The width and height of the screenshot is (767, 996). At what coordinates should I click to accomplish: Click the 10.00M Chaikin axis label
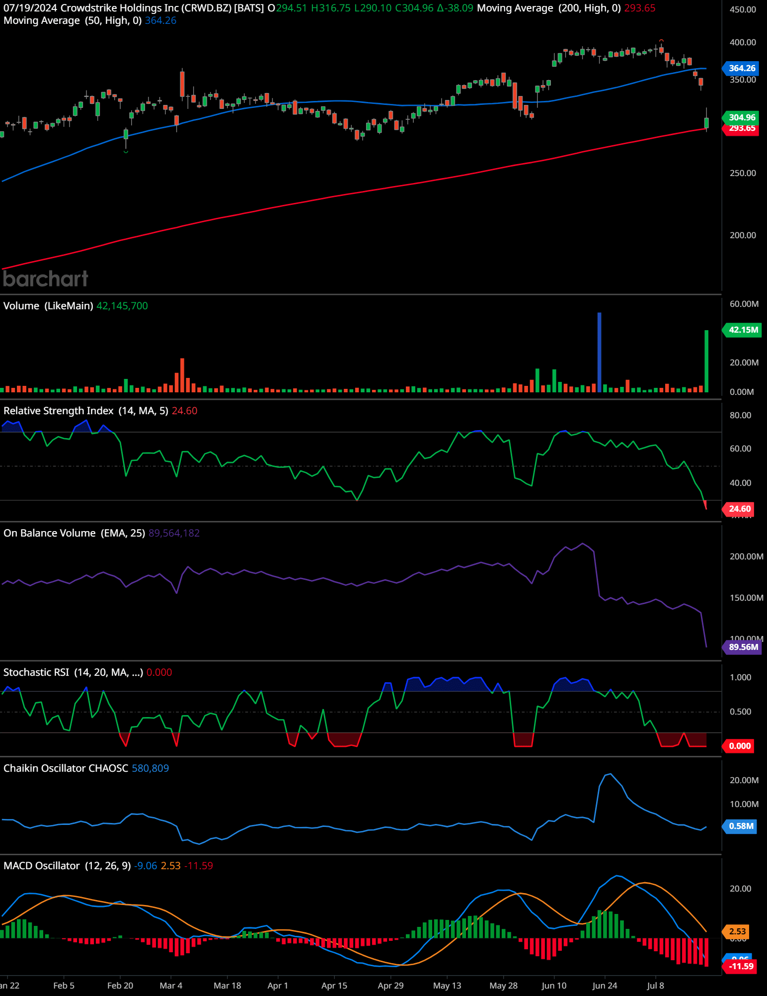point(744,804)
